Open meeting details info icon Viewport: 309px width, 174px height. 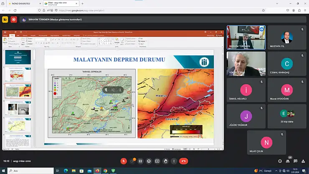pyautogui.click(x=280, y=161)
